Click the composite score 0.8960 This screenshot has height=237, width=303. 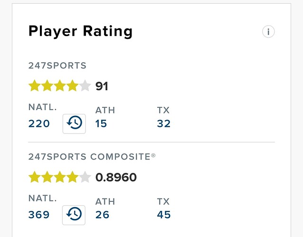pos(116,177)
